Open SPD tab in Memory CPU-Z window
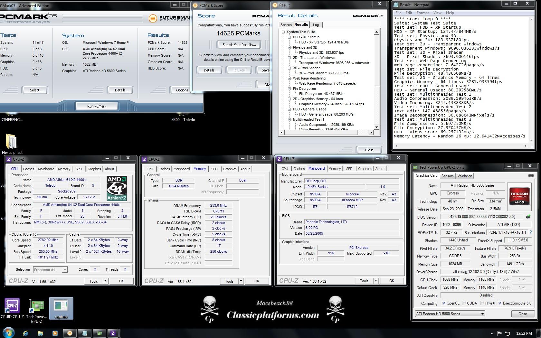Screen dimensions: 541x338 pyautogui.click(x=214, y=169)
